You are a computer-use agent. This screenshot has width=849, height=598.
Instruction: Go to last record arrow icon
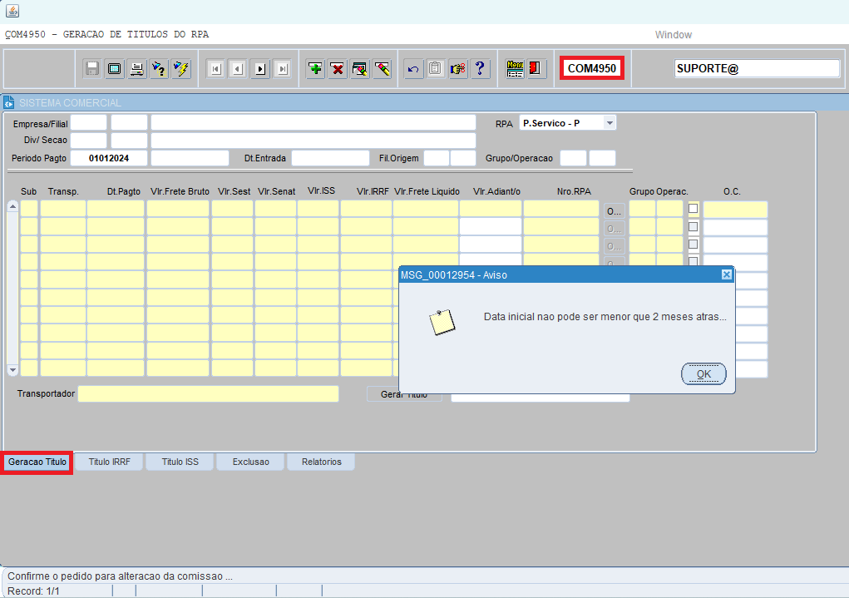(283, 69)
